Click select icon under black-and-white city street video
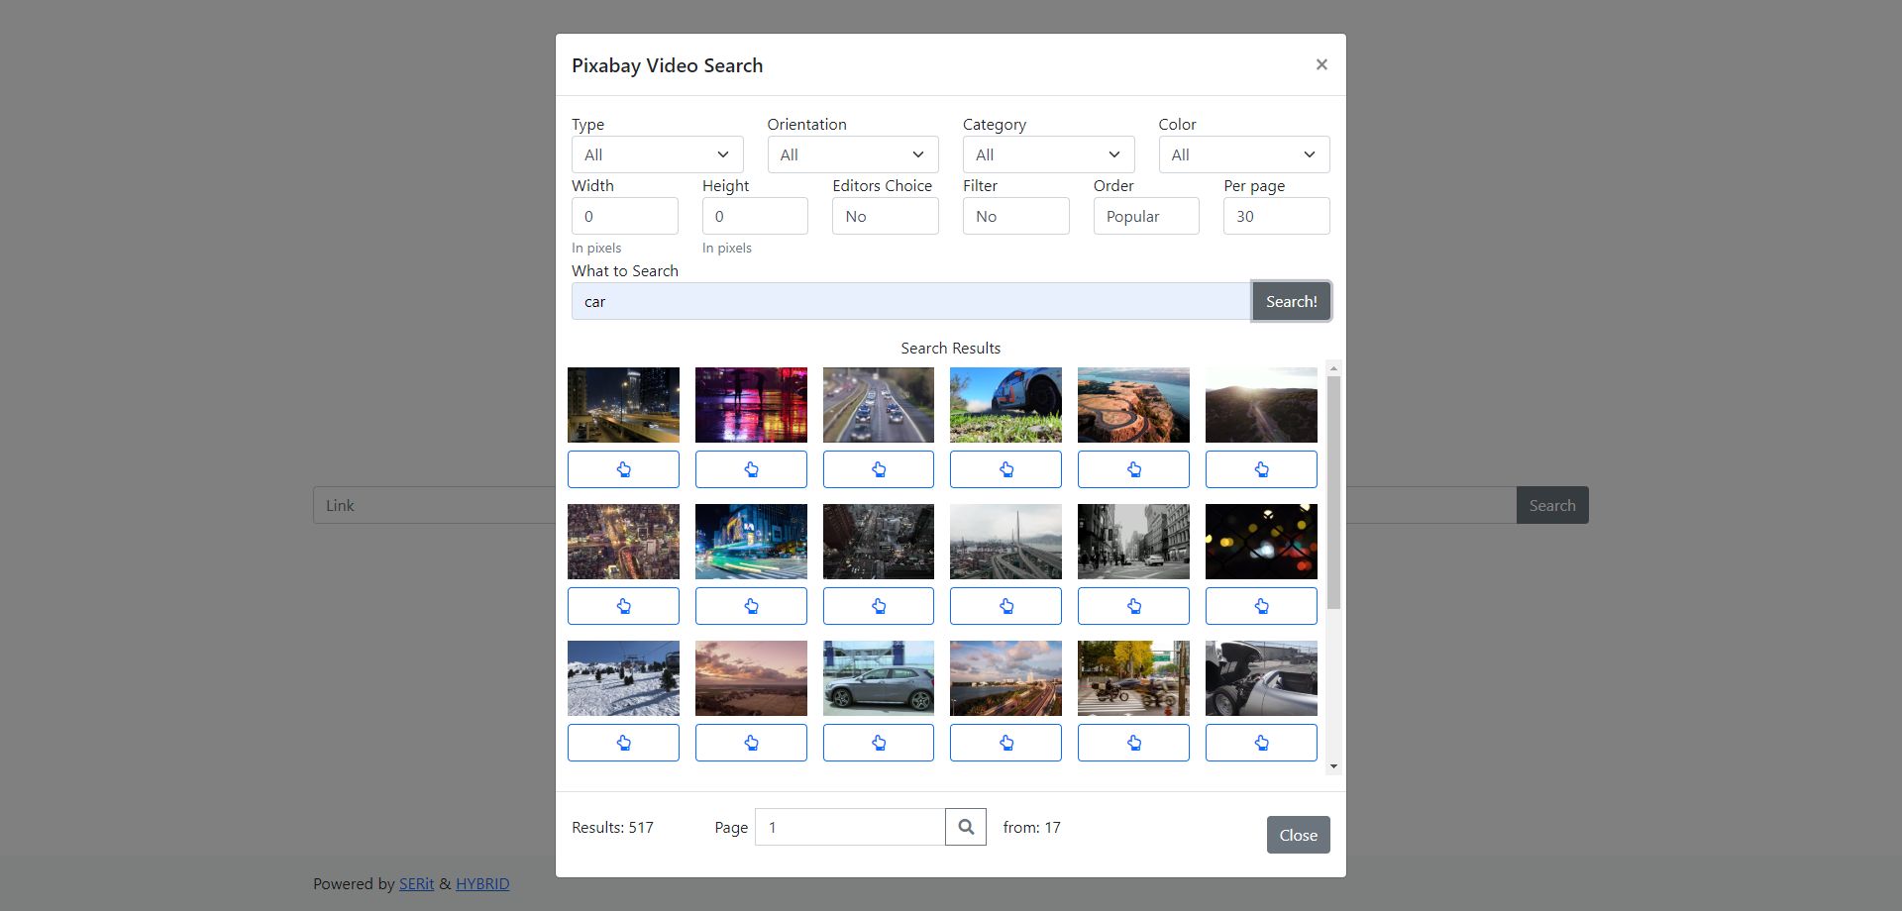 [1133, 606]
